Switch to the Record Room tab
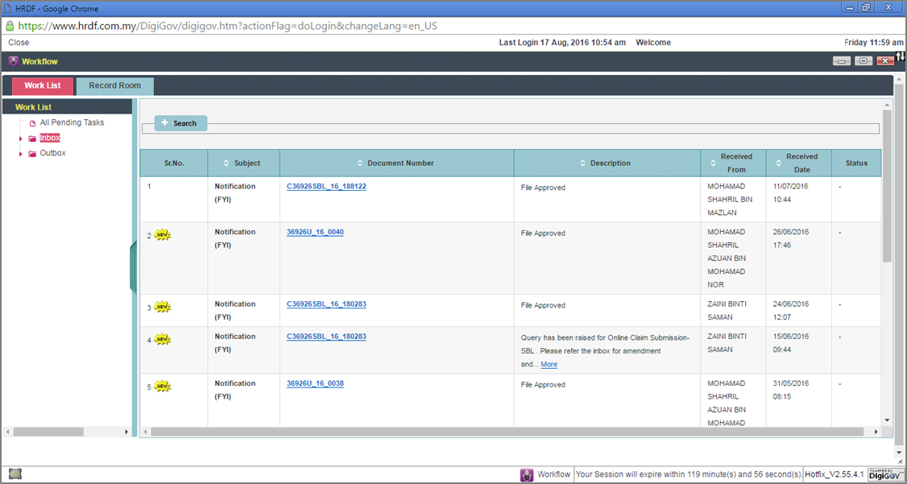Image resolution: width=907 pixels, height=484 pixels. pyautogui.click(x=114, y=85)
